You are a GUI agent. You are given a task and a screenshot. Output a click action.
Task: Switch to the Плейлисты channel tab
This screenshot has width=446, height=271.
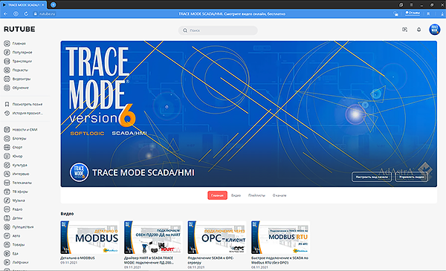coord(256,195)
